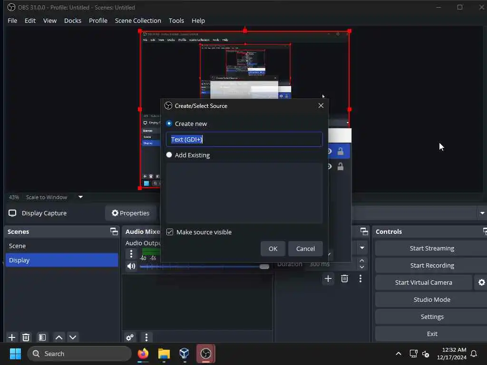Remove the transition with the trash icon

click(344, 279)
